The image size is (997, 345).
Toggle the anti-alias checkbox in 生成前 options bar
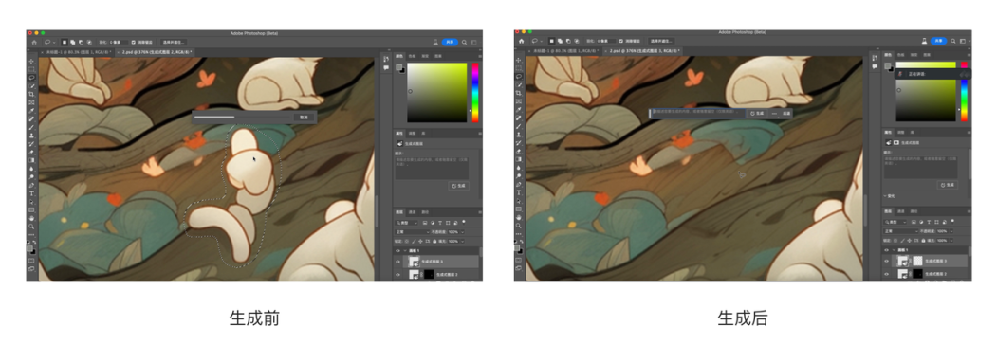(133, 42)
